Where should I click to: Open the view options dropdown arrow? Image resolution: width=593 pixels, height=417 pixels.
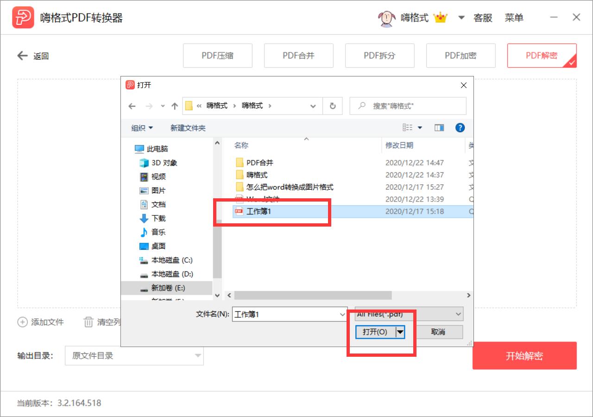(x=420, y=127)
